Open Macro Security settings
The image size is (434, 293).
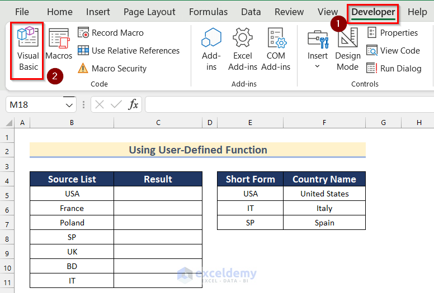(112, 69)
